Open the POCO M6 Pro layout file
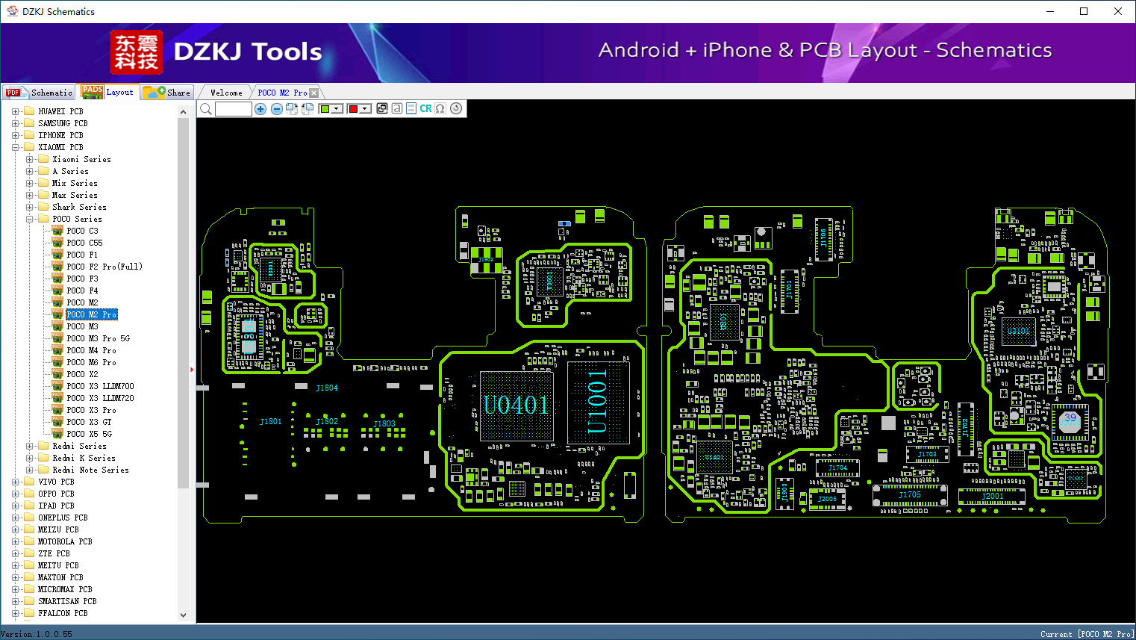The image size is (1136, 640). tap(91, 362)
